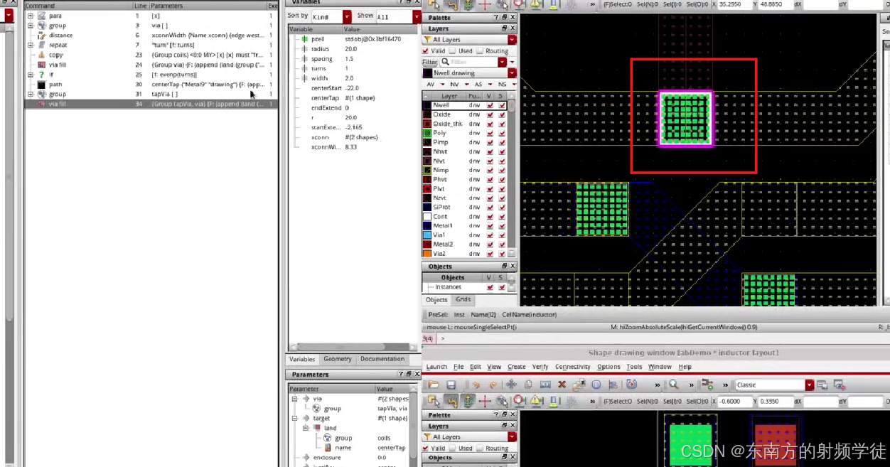890x467 pixels.
Task: Click the AV all-visible button
Action: (431, 84)
